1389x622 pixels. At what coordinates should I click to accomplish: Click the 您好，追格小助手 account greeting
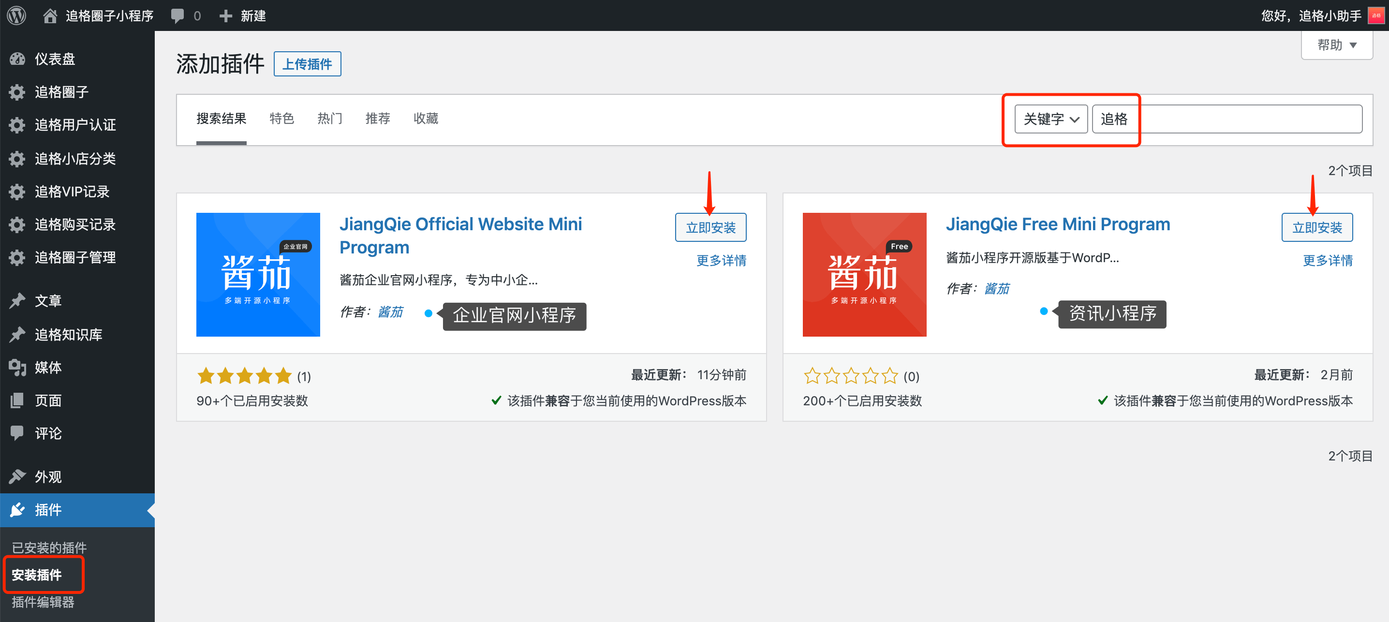tap(1311, 16)
